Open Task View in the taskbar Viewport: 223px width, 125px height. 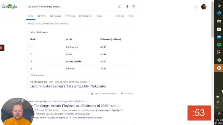point(219,6)
